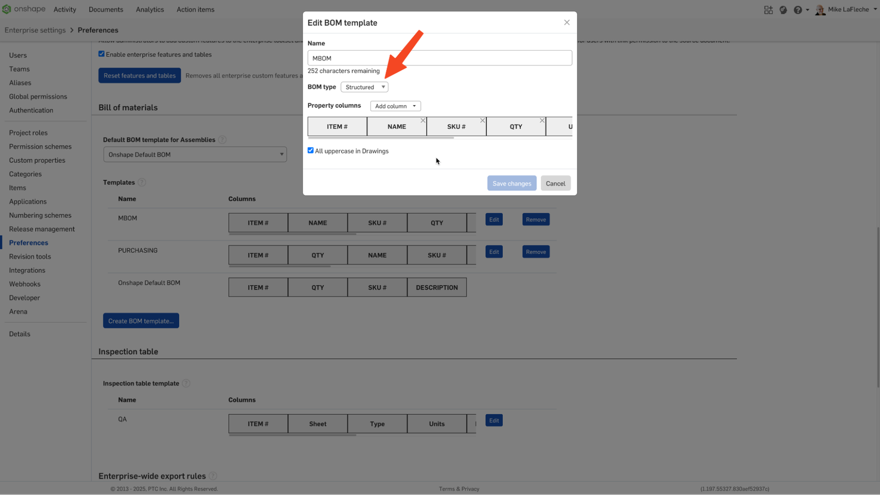Click the template Name input field

click(439, 58)
